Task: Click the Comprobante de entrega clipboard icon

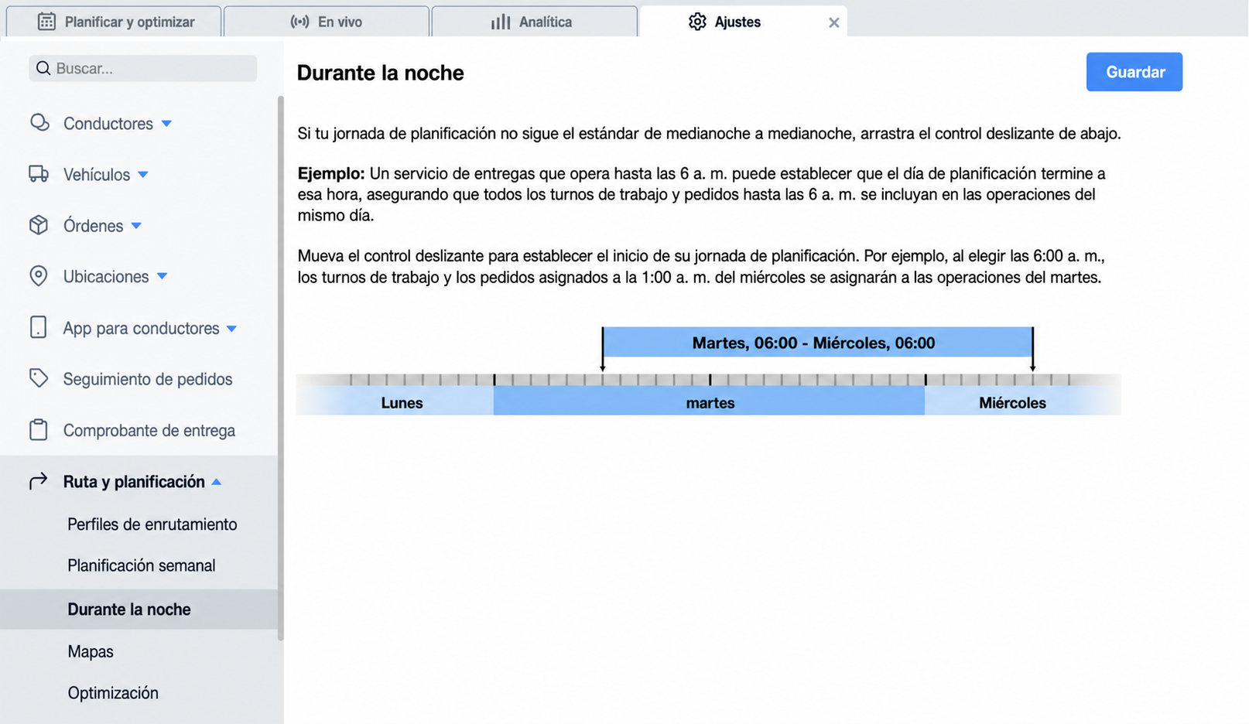Action: pyautogui.click(x=39, y=430)
